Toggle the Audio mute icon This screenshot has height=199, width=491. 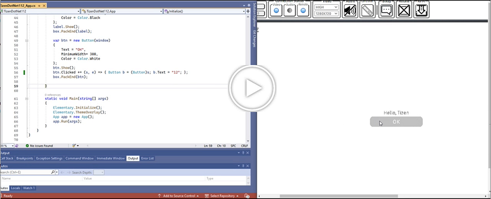pyautogui.click(x=350, y=10)
